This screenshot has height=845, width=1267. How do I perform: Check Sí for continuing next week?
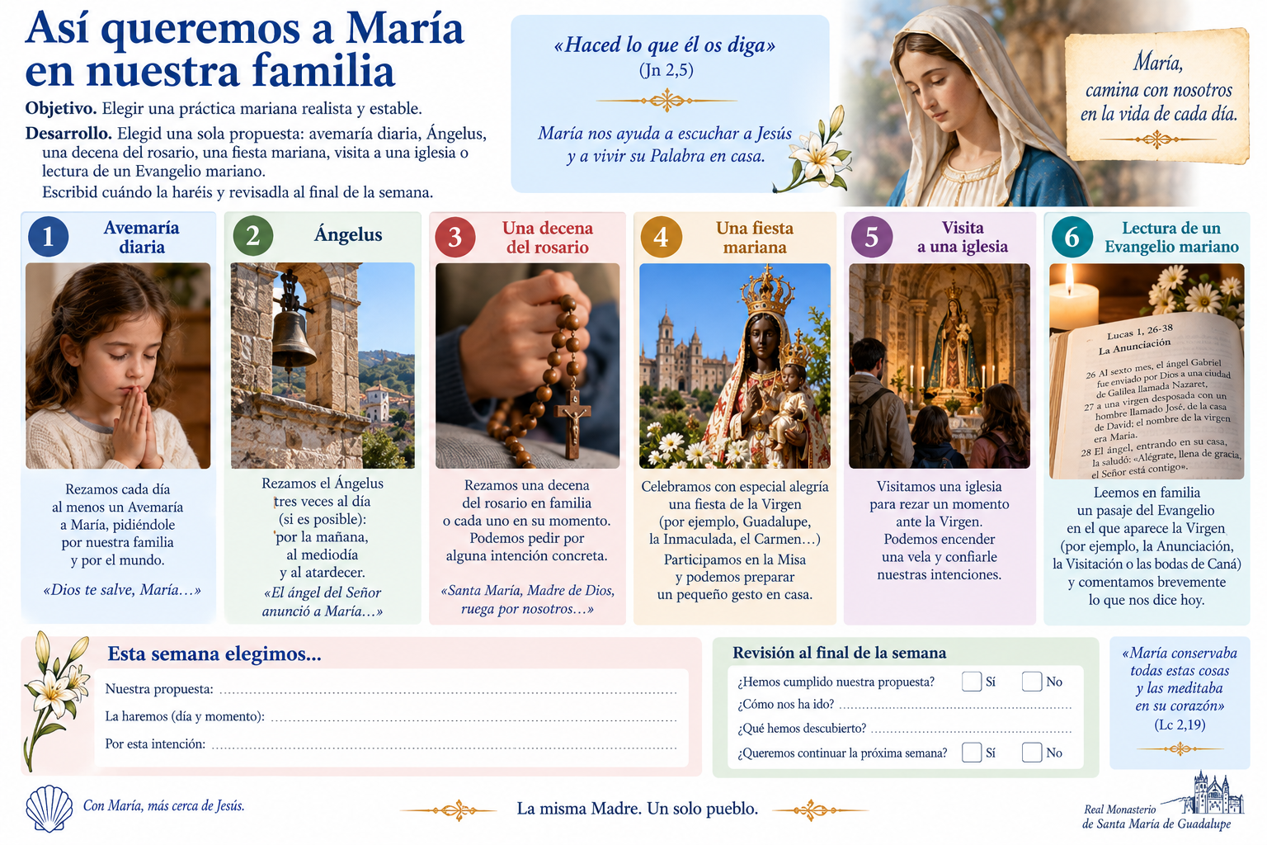tap(972, 752)
